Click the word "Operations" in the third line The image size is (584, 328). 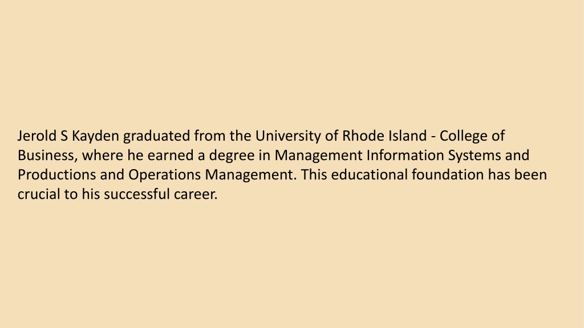click(165, 175)
